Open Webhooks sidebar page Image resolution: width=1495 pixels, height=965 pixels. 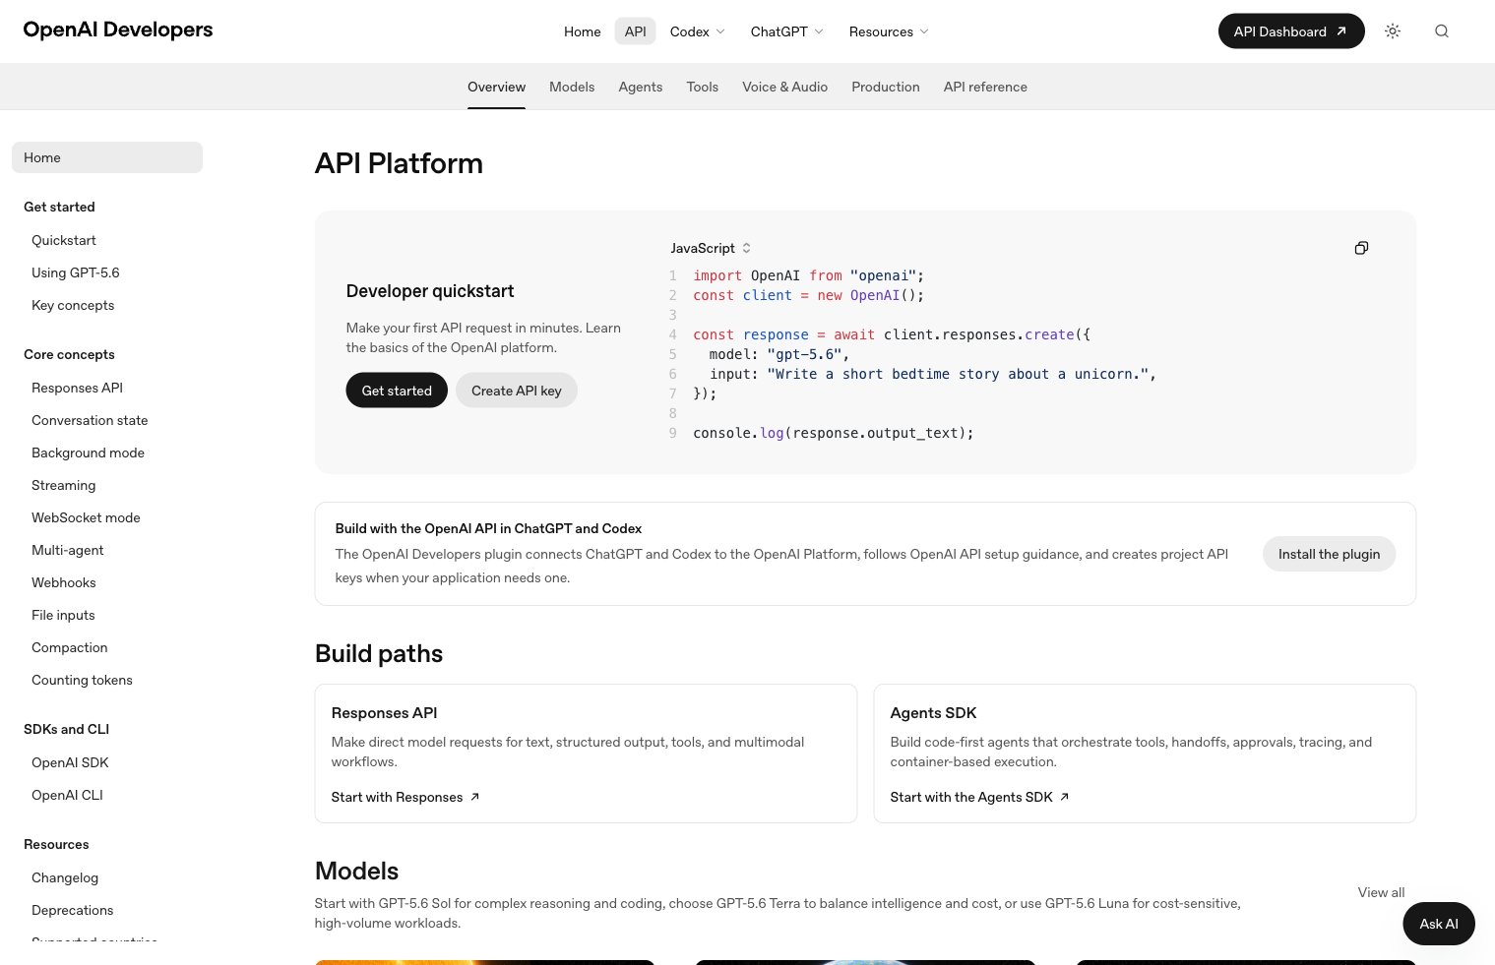[64, 582]
